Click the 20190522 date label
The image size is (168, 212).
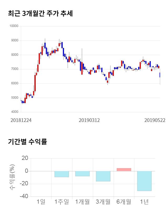tap(155, 120)
